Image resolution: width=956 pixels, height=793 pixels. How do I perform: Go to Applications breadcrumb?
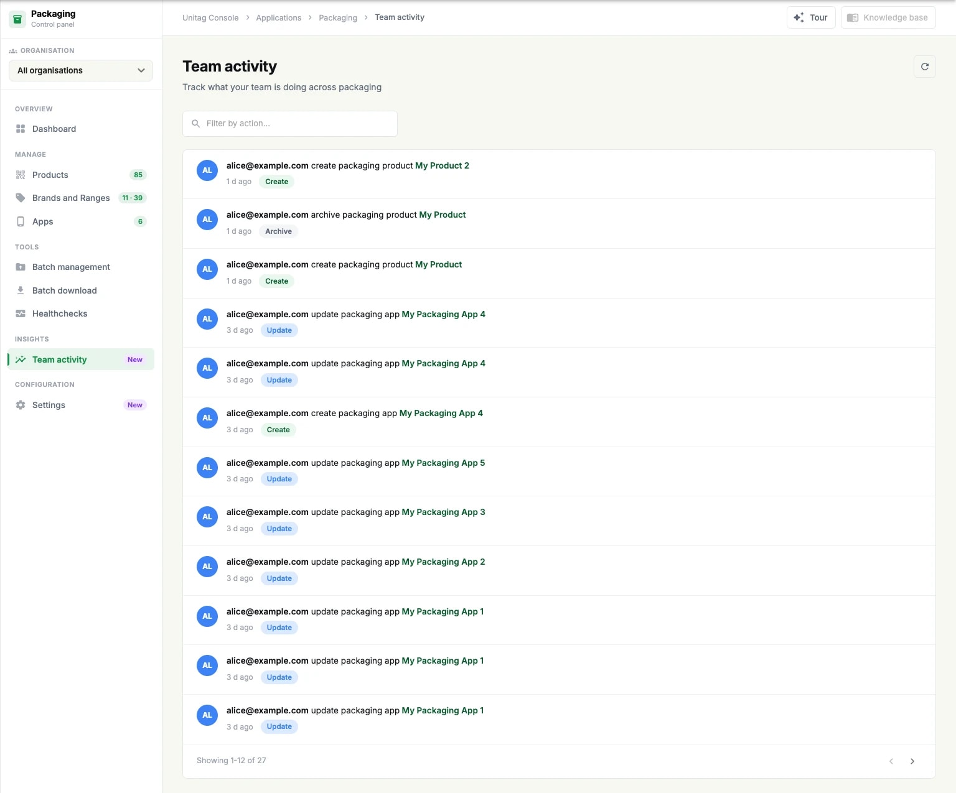point(279,17)
